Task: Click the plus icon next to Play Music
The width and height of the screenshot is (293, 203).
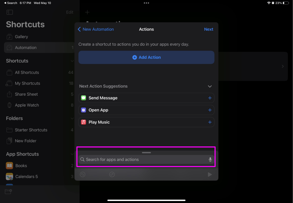Action: pyautogui.click(x=210, y=122)
